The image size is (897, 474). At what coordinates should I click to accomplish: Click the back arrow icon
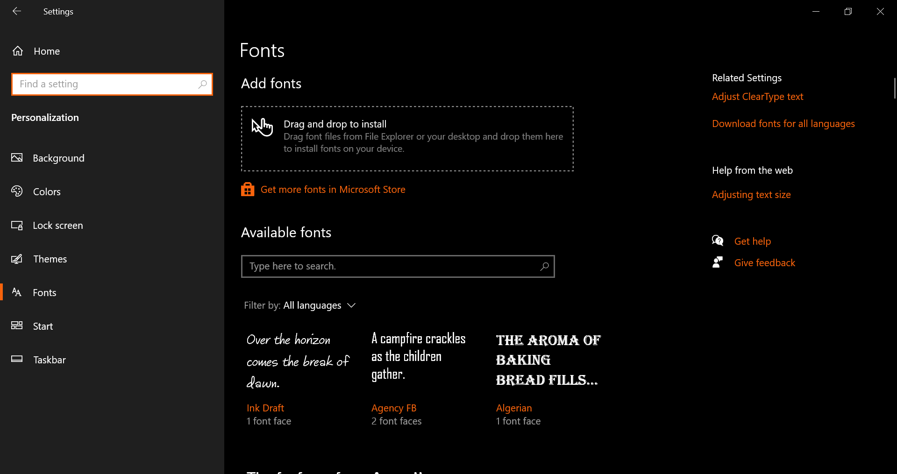tap(17, 11)
